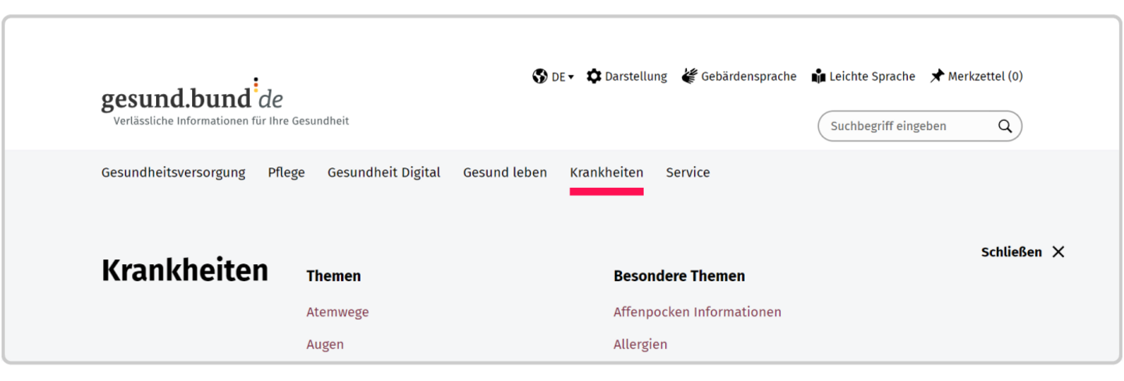Open the Atemwege topic link
The height and width of the screenshot is (381, 1124).
pyautogui.click(x=337, y=312)
